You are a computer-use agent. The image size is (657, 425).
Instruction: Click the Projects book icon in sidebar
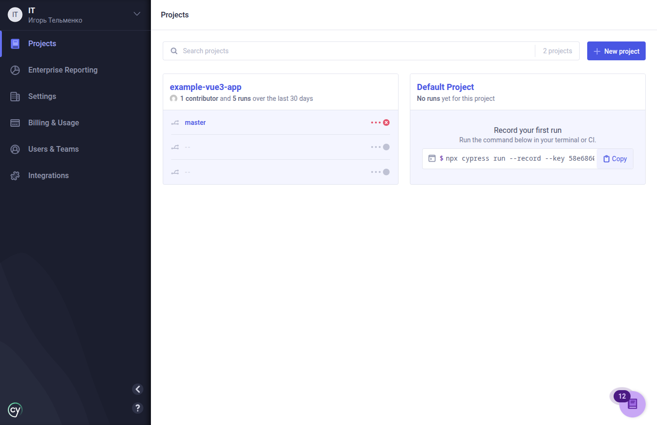pyautogui.click(x=15, y=44)
